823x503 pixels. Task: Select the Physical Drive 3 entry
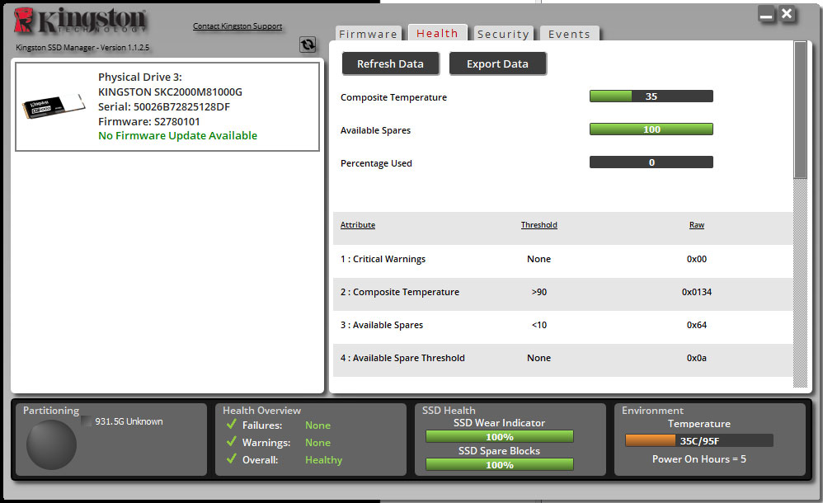tap(167, 106)
